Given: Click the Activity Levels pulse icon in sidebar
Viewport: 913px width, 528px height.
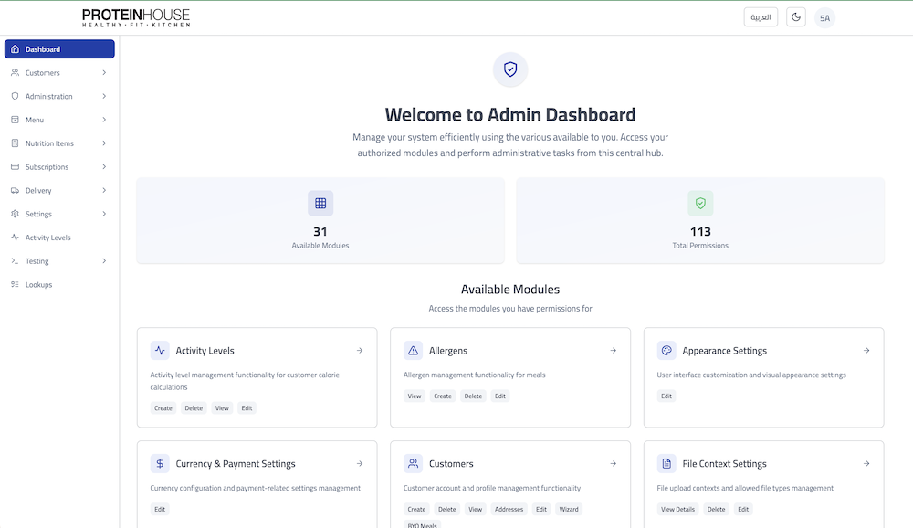Looking at the screenshot, I should (x=15, y=238).
